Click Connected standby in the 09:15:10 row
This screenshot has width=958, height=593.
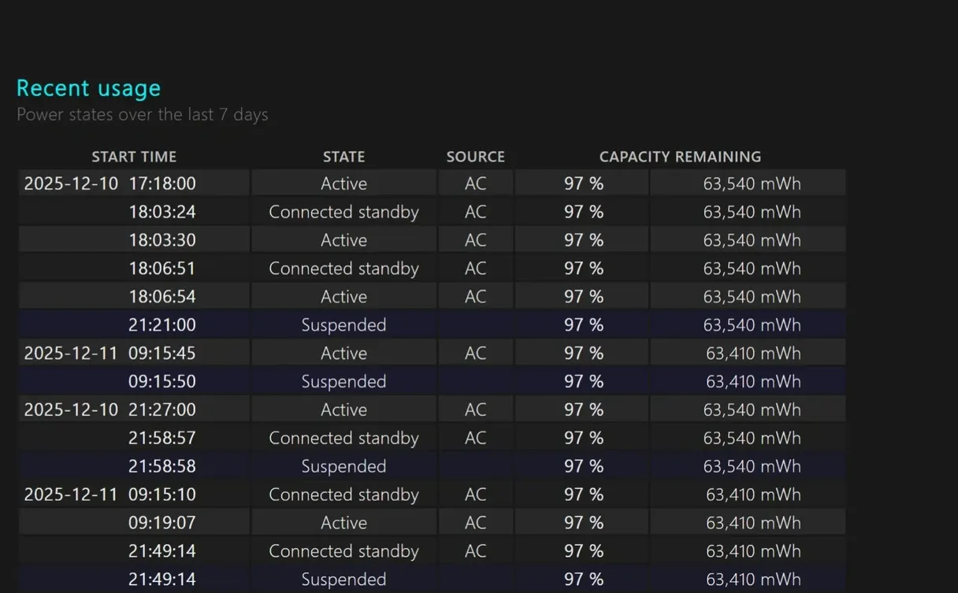343,495
